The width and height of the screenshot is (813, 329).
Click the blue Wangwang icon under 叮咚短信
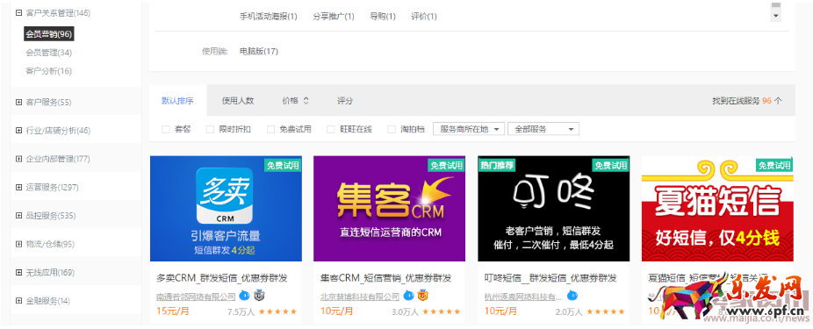572,296
